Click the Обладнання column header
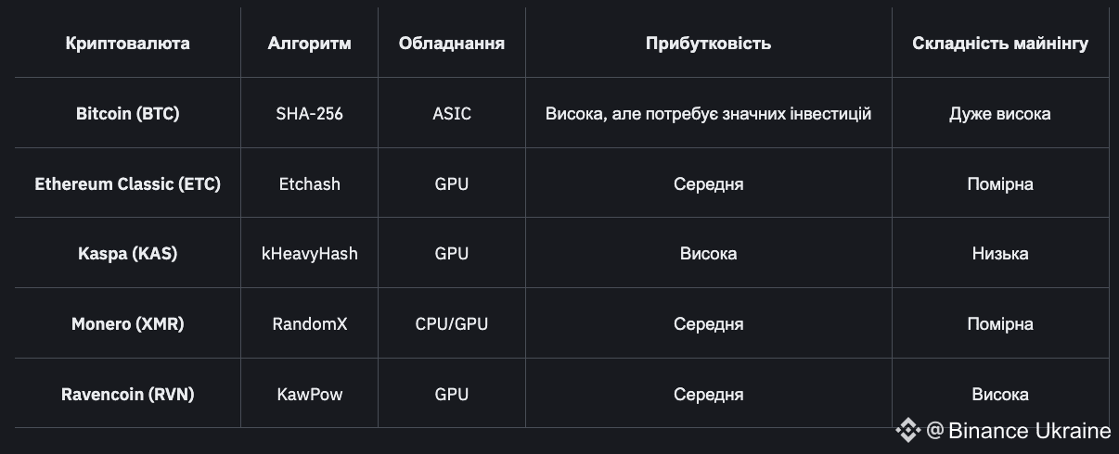The height and width of the screenshot is (454, 1119). pyautogui.click(x=452, y=44)
